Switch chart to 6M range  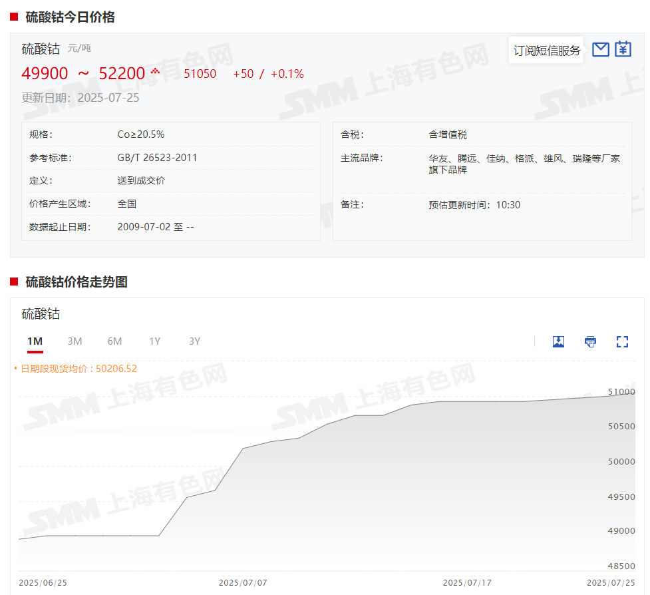click(114, 341)
